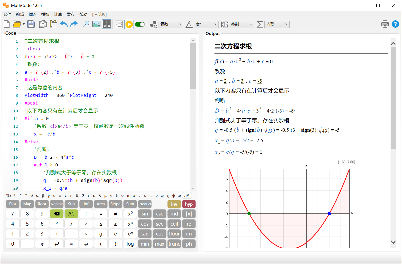The height and width of the screenshot is (264, 402).
Task: Click the Root function button
Action: click(42, 204)
